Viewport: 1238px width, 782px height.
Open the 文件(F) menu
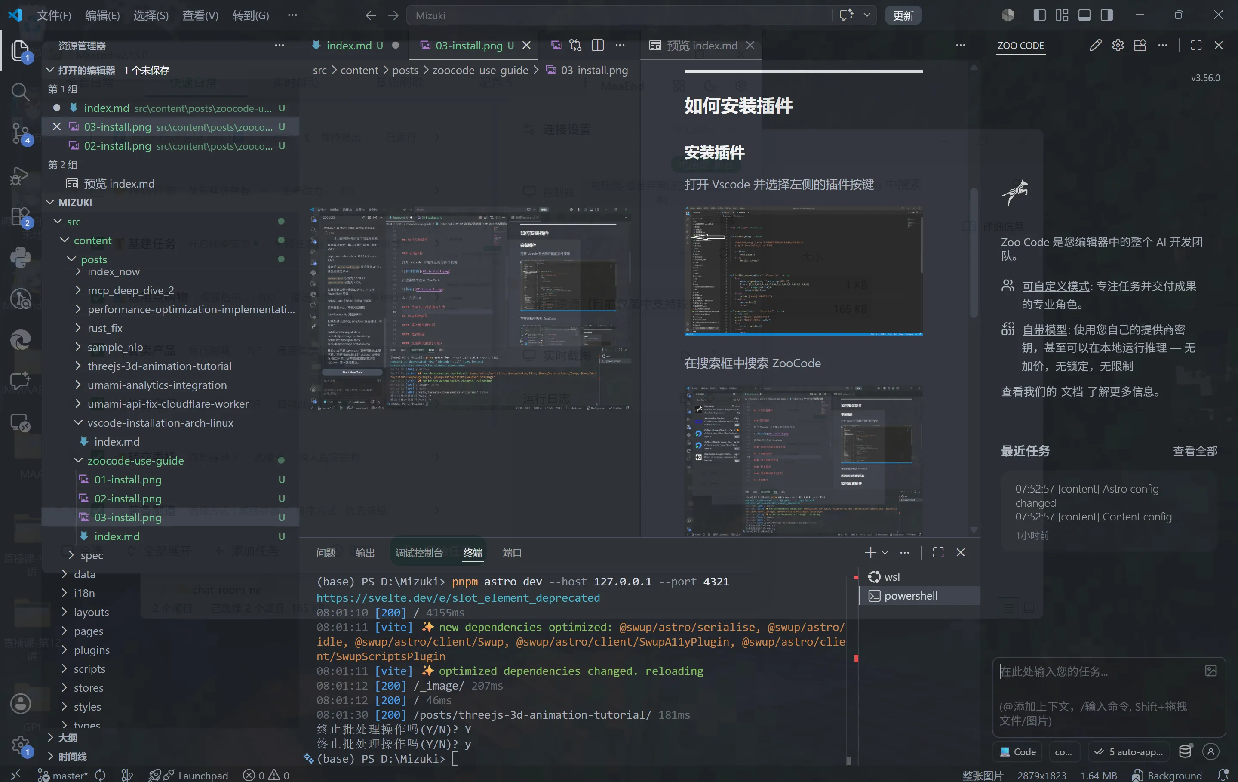(x=54, y=15)
